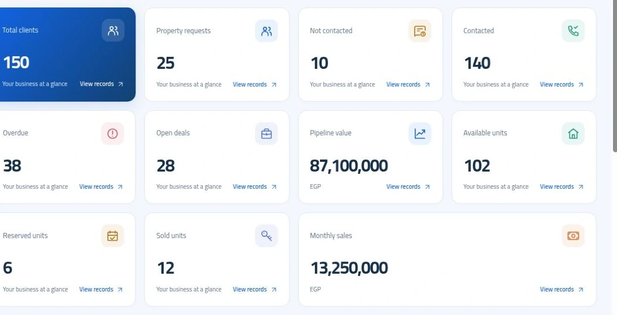Open View records for Open deals
This screenshot has width=617, height=315.
click(254, 187)
